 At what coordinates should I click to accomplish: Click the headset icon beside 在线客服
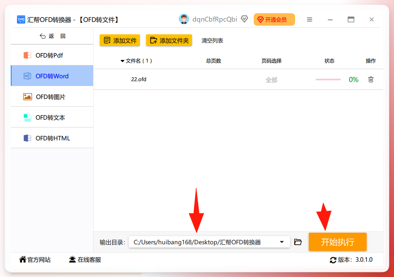pyautogui.click(x=72, y=260)
